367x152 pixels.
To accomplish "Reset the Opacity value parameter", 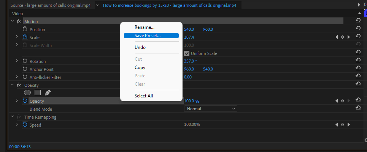I will click(358, 100).
